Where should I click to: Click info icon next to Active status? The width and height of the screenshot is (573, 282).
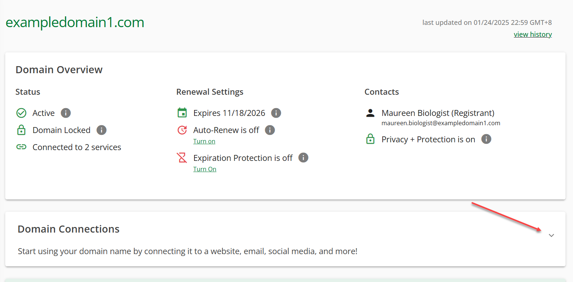pyautogui.click(x=66, y=113)
